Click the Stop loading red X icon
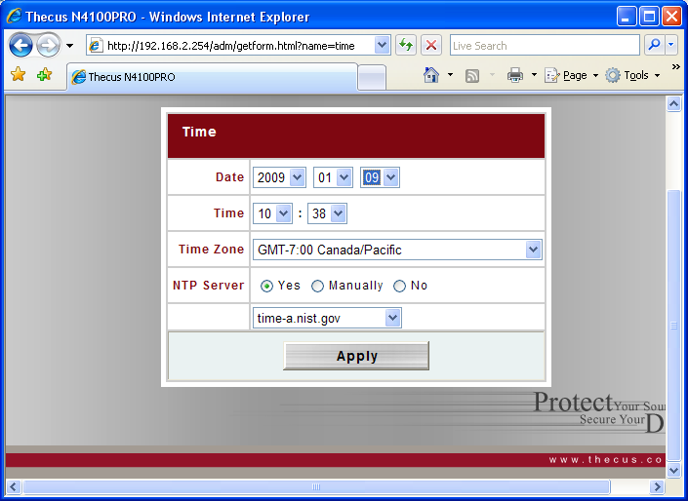The width and height of the screenshot is (688, 501). click(x=431, y=45)
